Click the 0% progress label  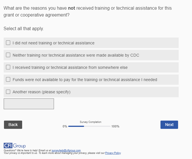coord(65,126)
